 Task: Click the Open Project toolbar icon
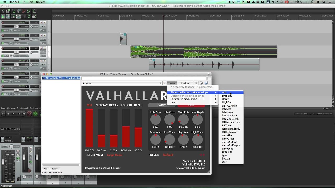pos(8,11)
